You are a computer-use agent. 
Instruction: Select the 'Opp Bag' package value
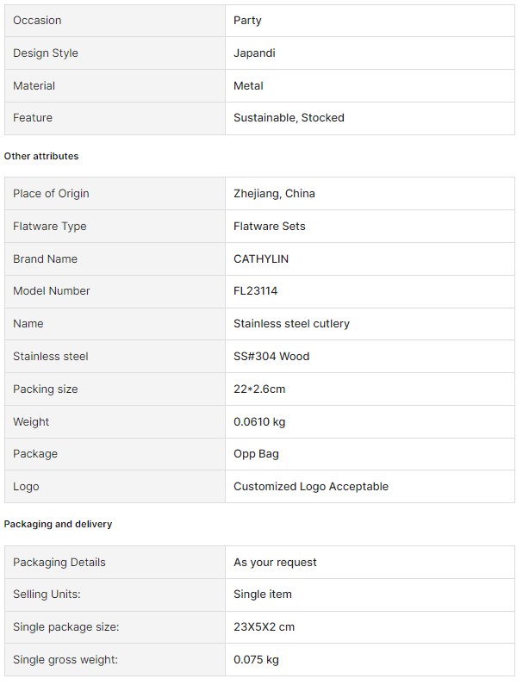256,454
